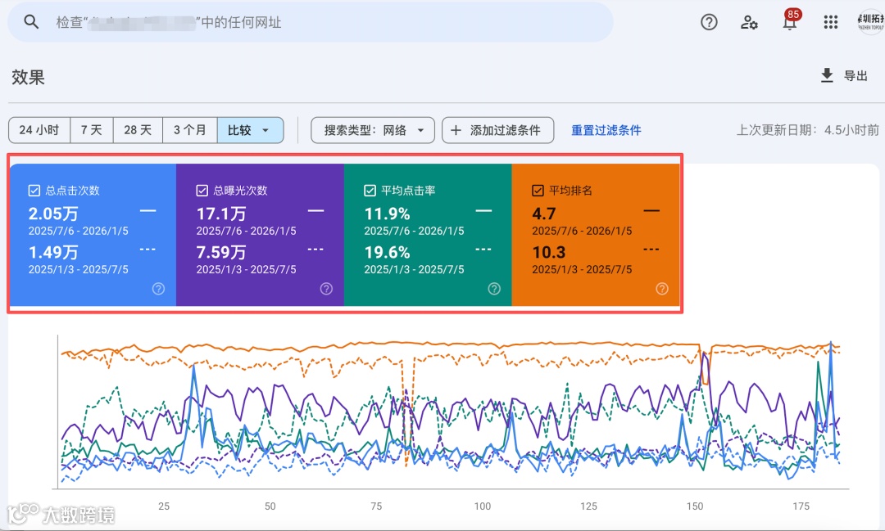Click the 导出 export label
The height and width of the screenshot is (531, 885).
(855, 75)
